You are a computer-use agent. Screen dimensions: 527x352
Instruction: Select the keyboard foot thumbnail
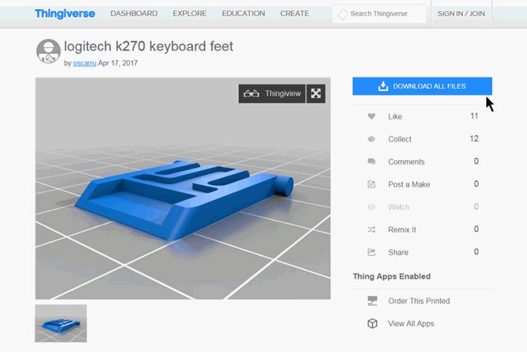tap(61, 323)
